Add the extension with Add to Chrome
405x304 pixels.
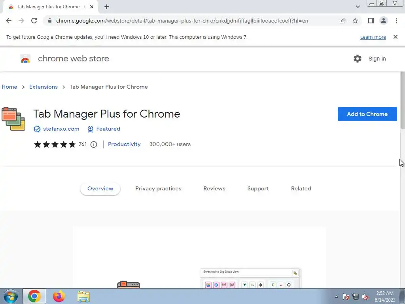367,114
